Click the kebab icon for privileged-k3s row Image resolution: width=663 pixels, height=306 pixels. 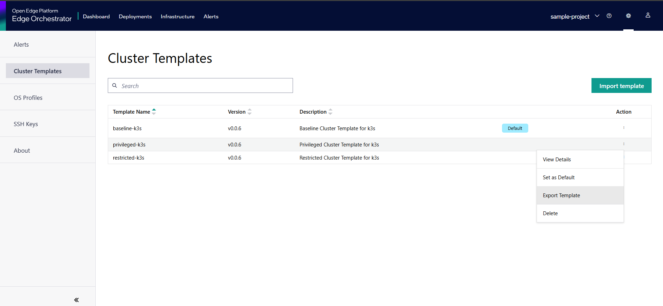point(624,144)
